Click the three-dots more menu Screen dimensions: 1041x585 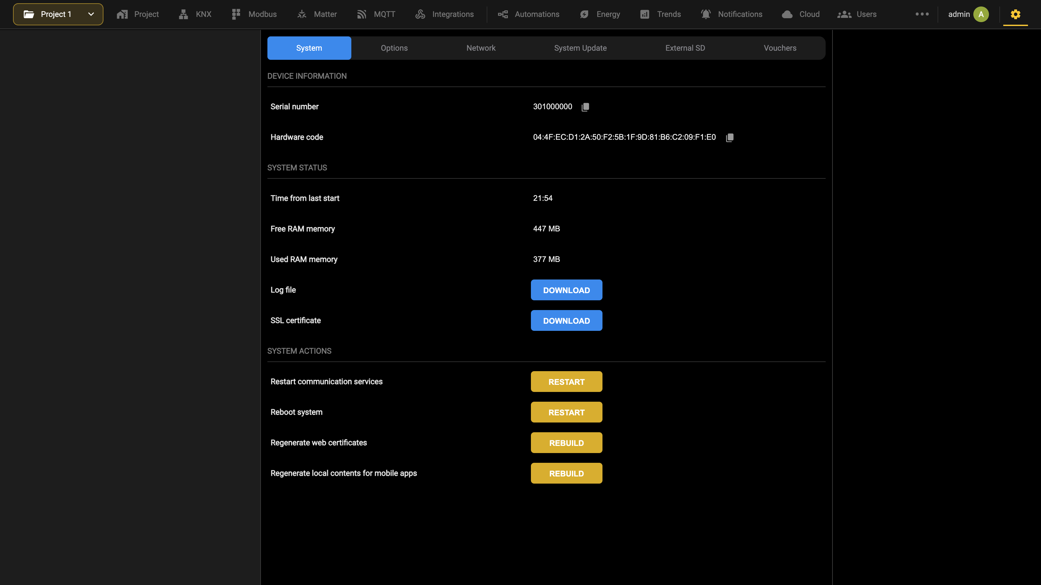tap(922, 14)
